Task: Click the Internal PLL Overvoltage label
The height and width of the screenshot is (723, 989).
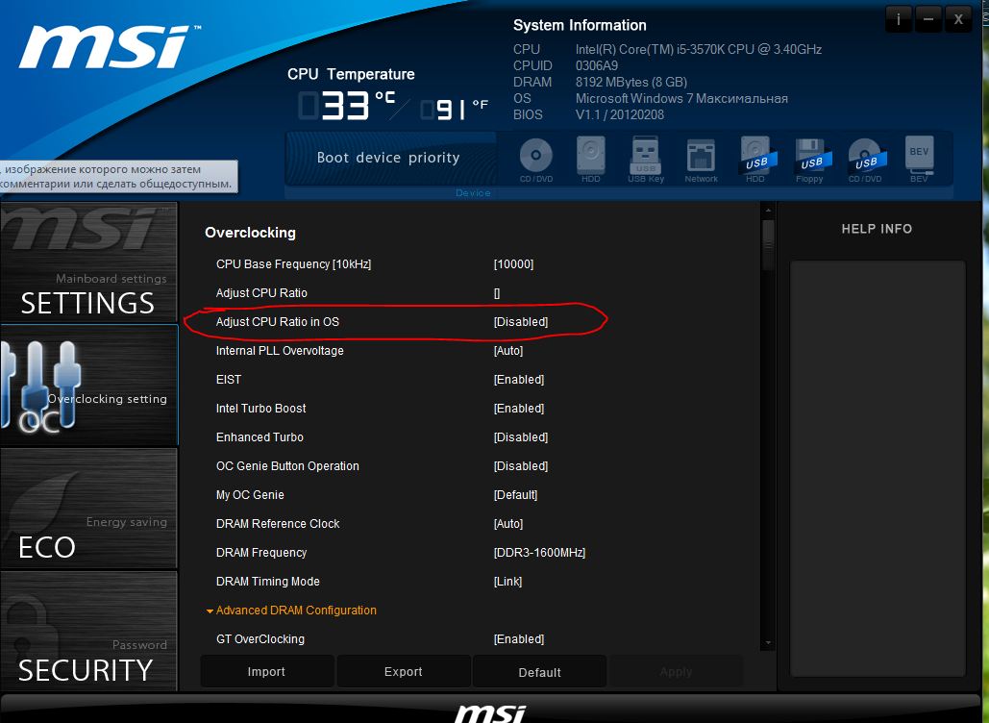Action: pyautogui.click(x=280, y=351)
